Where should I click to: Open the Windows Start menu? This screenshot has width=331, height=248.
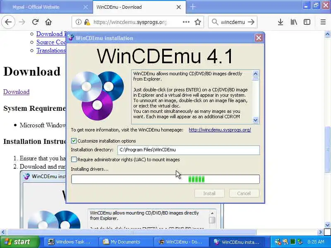tap(19, 242)
